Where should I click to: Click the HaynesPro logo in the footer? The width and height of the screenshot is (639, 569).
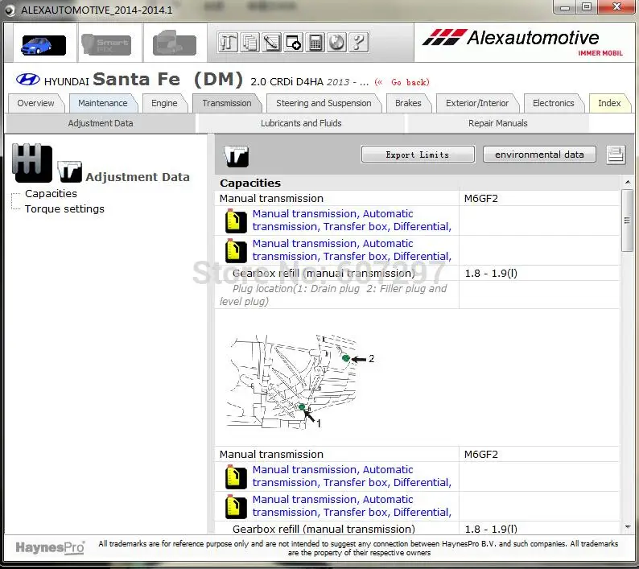coord(50,547)
